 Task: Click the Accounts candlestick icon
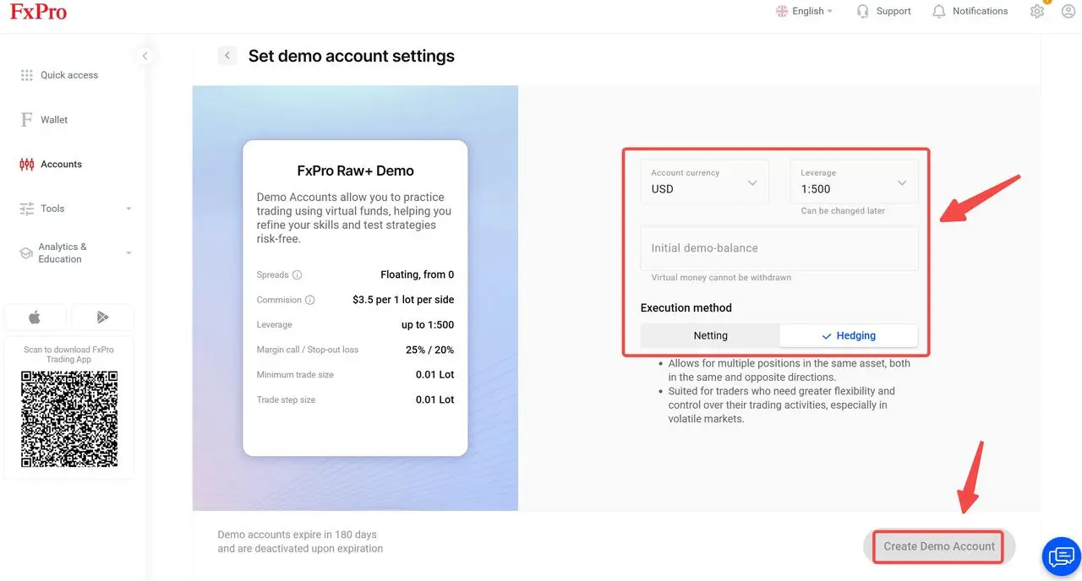pos(27,165)
